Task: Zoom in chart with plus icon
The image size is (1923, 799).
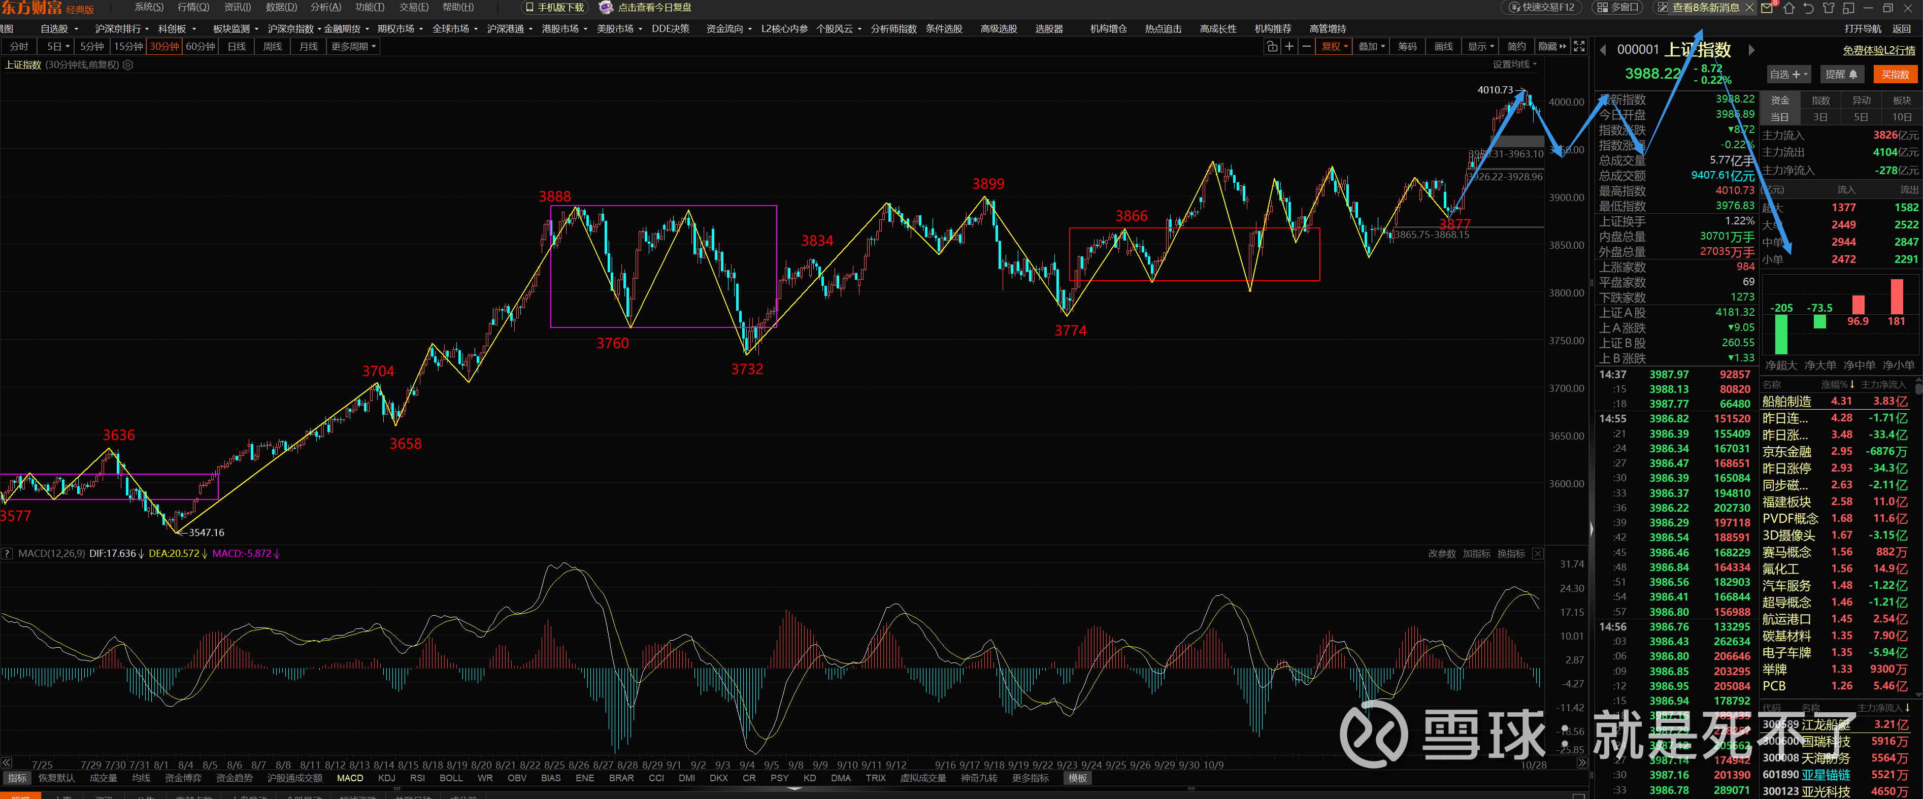Action: pyautogui.click(x=1289, y=46)
